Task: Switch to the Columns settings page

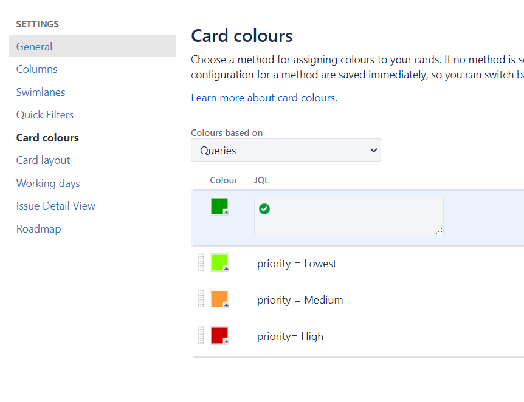Action: tap(36, 69)
